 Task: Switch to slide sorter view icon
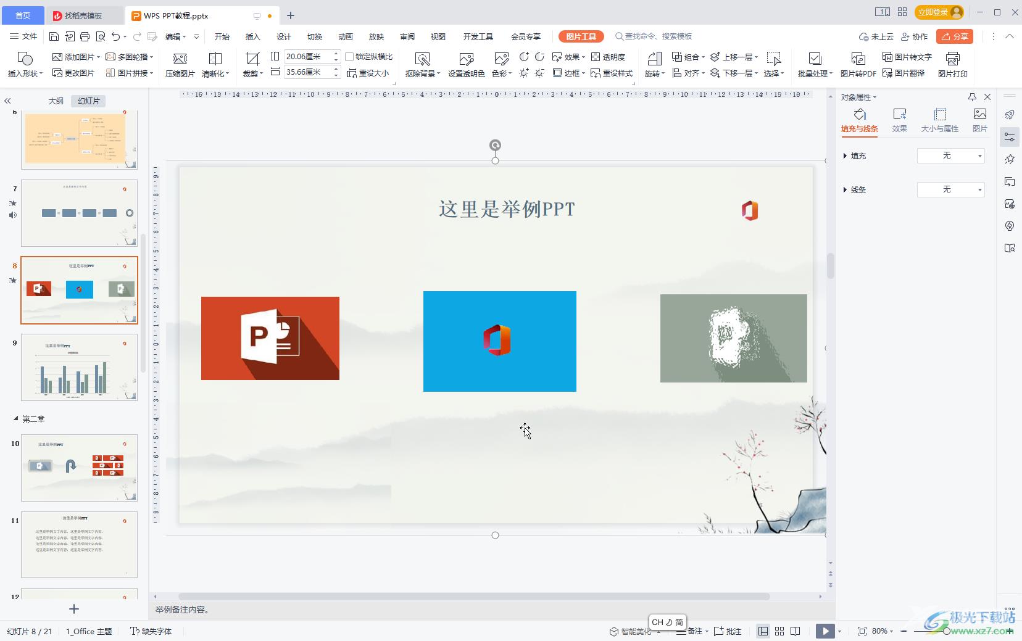click(779, 631)
